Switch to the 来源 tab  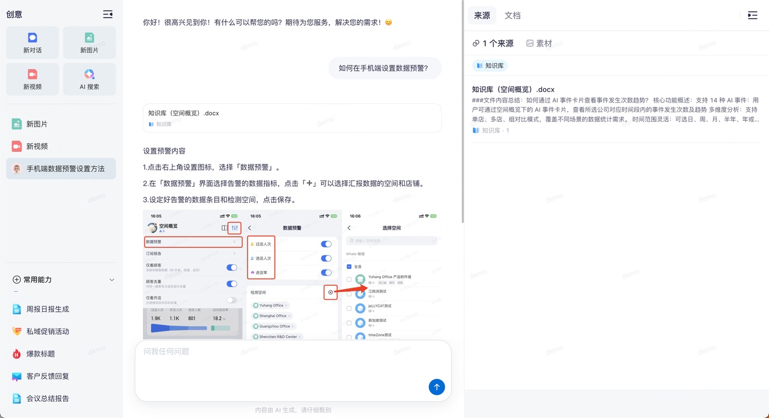(x=482, y=16)
